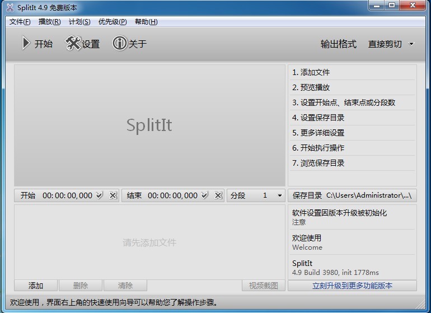Open 设置 via the wrench icon

pos(73,44)
